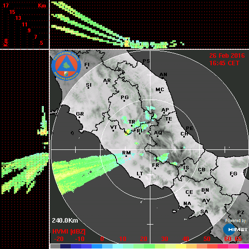Screen dimensions: 249x249
Task: Click the FI city label
Action: pyautogui.click(x=87, y=64)
